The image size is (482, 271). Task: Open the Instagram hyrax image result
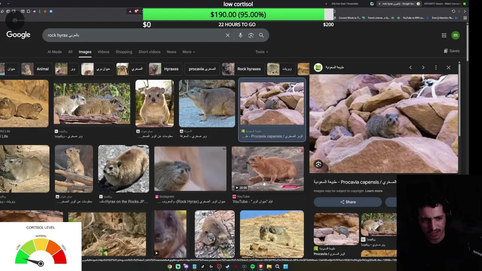click(190, 169)
